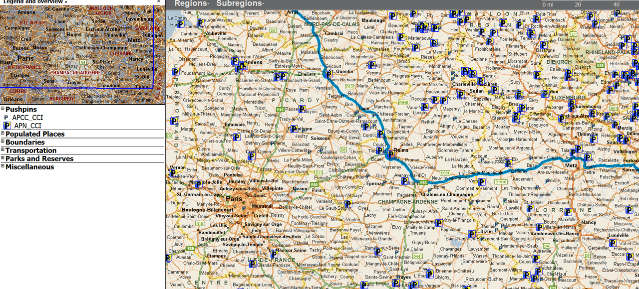Select the pushpin near Vitry-le-François
The width and height of the screenshot is (639, 289).
tap(439, 222)
